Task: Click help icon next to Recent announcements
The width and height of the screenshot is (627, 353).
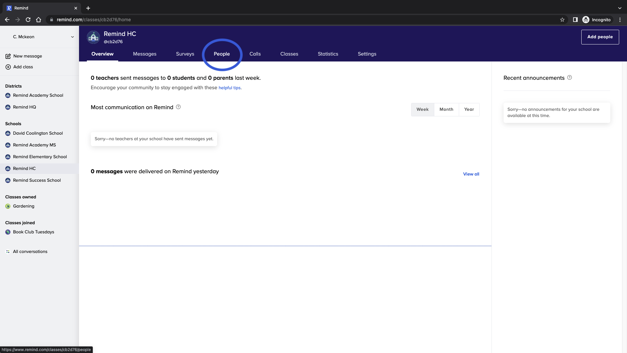Action: tap(570, 77)
